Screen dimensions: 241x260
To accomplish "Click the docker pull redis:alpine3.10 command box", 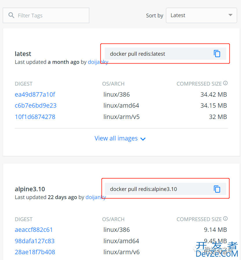I will pos(165,189).
